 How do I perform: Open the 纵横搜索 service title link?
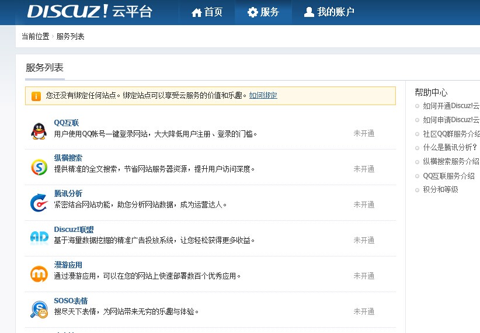(x=68, y=158)
